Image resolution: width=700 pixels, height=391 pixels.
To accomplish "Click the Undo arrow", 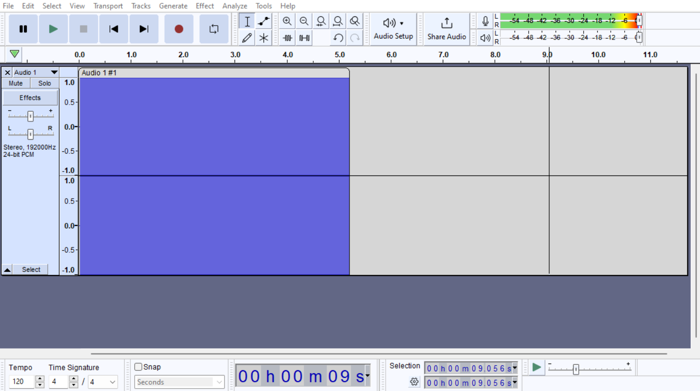I will pos(338,38).
